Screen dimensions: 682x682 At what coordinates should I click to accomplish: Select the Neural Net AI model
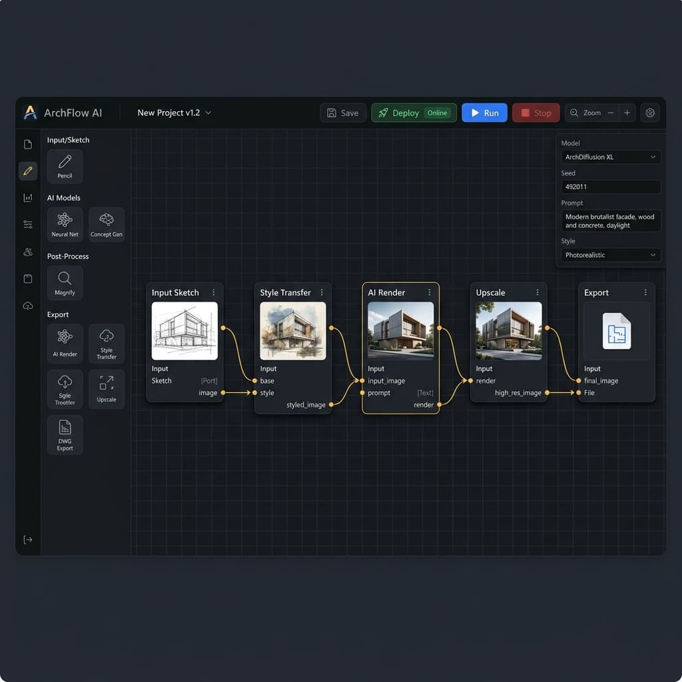click(65, 224)
